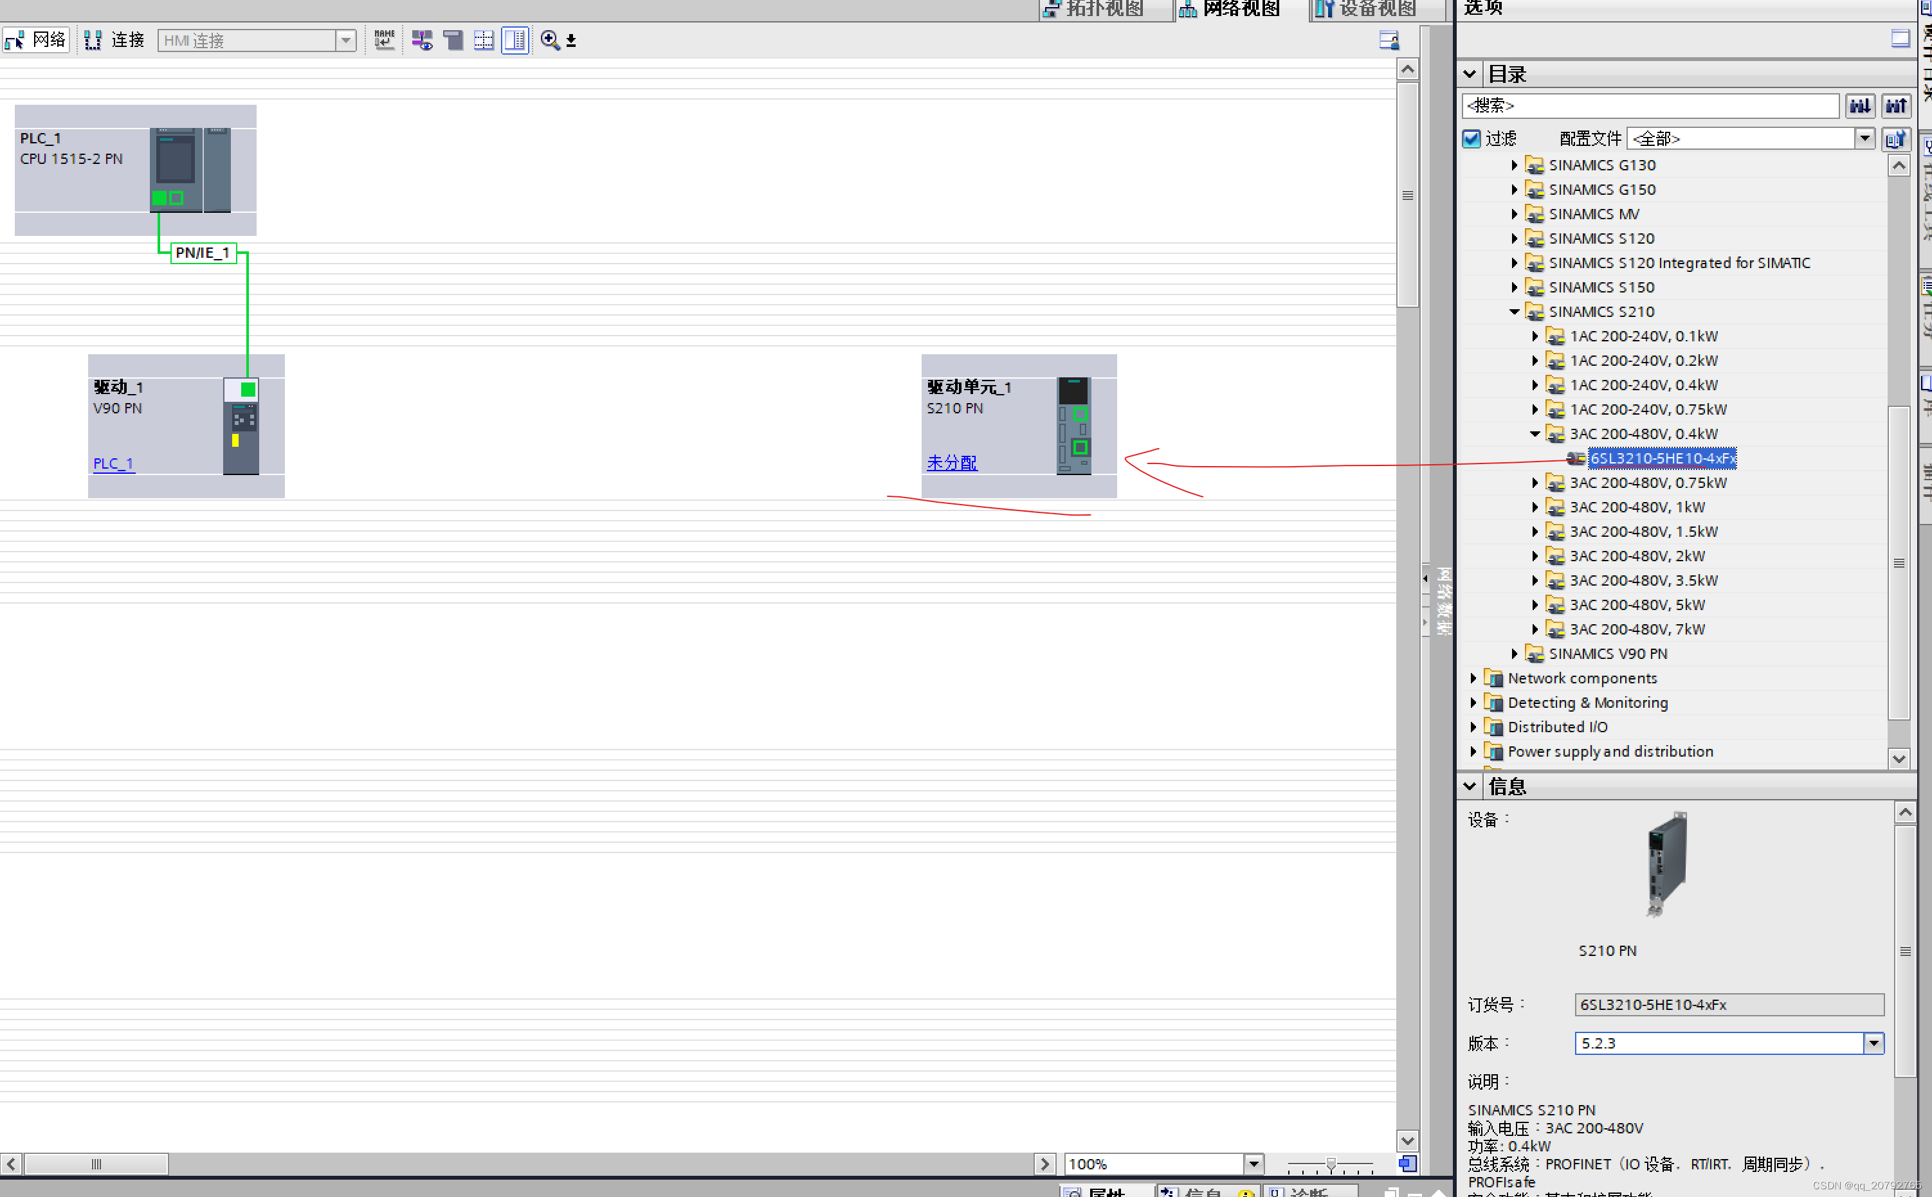Click the catalog search input field
1932x1197 pixels.
pyautogui.click(x=1650, y=105)
